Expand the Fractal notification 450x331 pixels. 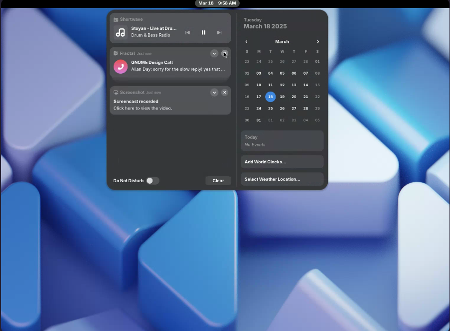pos(214,54)
